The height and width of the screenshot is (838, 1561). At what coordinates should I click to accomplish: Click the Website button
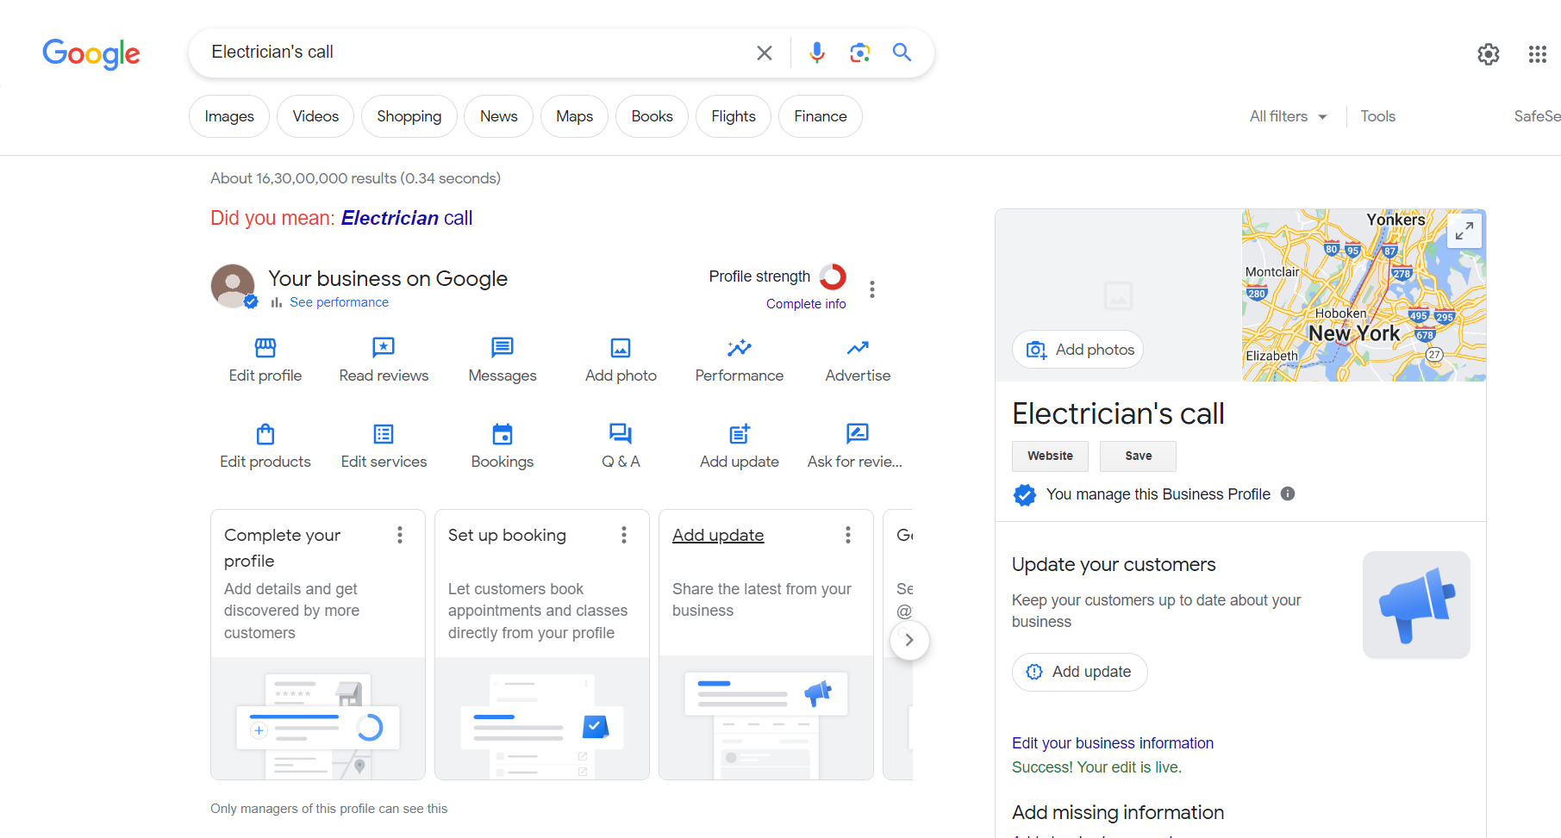(1050, 456)
